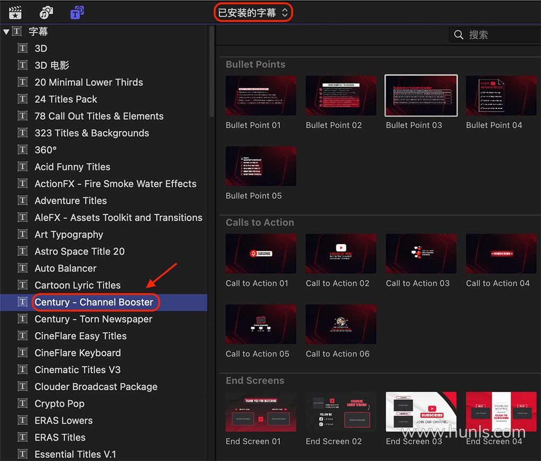The height and width of the screenshot is (461, 541).
Task: Click the Call to Action 03 thumbnail
Action: point(421,254)
